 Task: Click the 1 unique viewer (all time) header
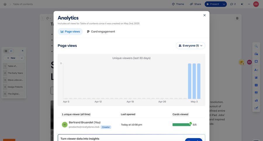[76, 114]
